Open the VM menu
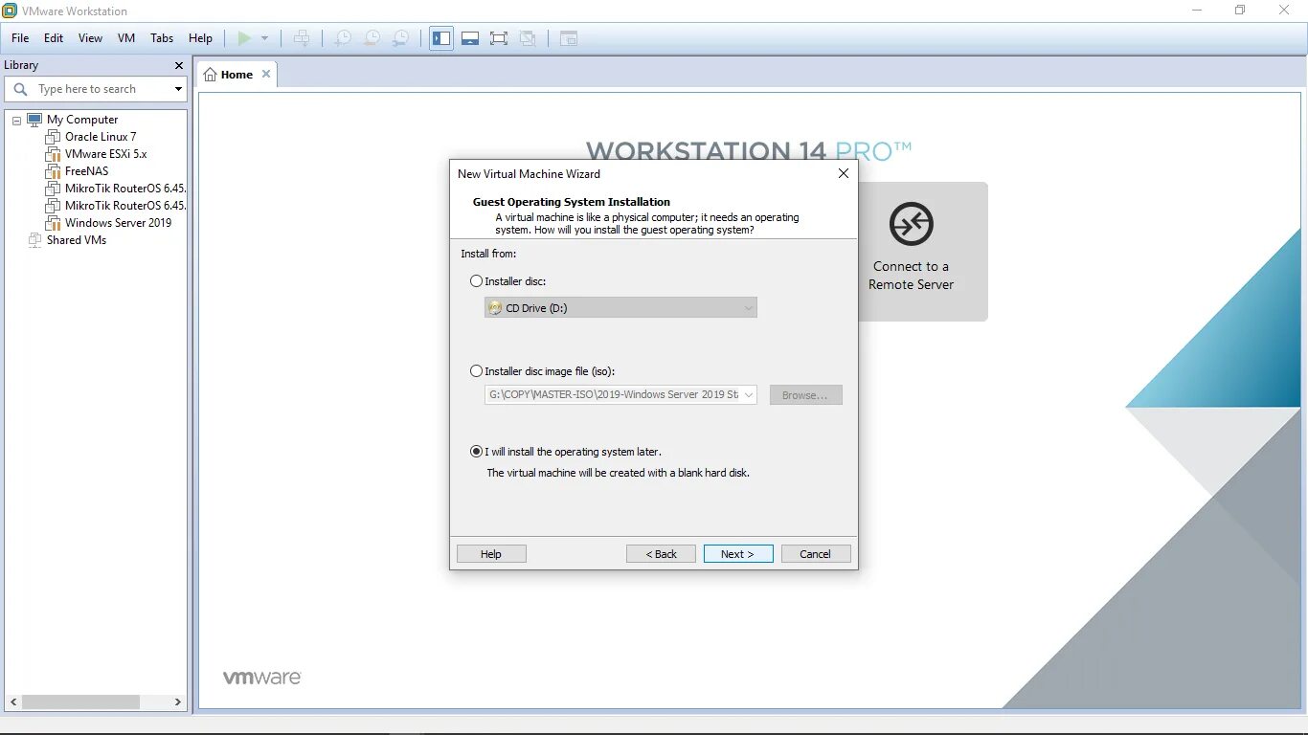The width and height of the screenshot is (1308, 735). point(126,38)
